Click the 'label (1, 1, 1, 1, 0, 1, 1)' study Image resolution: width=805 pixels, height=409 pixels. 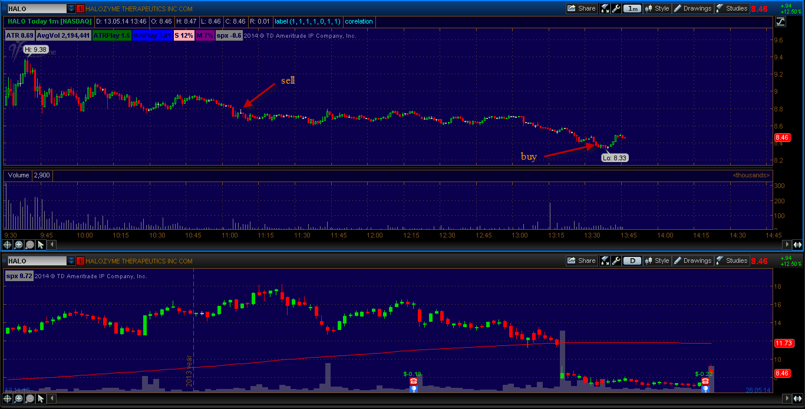308,21
